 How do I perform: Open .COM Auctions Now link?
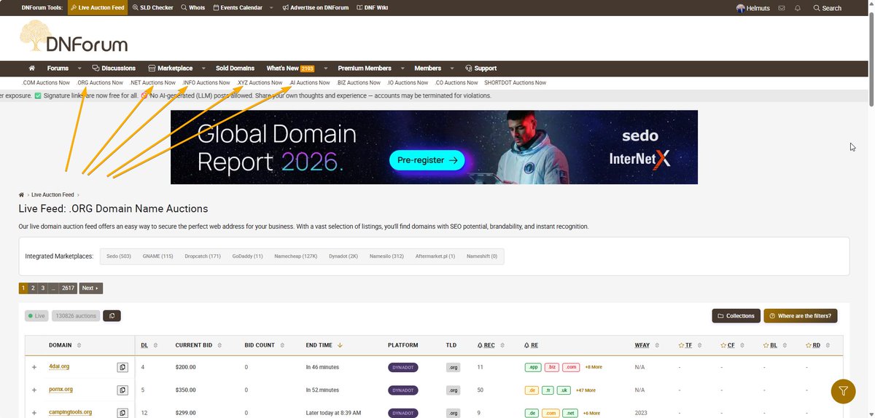46,82
